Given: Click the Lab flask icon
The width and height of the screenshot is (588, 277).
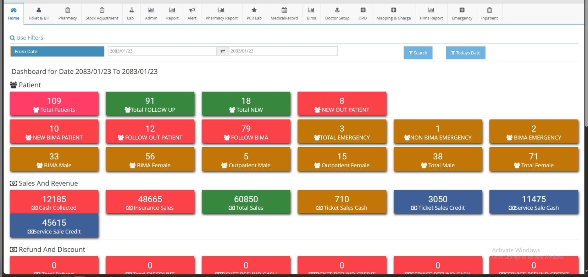Looking at the screenshot, I should point(131,10).
